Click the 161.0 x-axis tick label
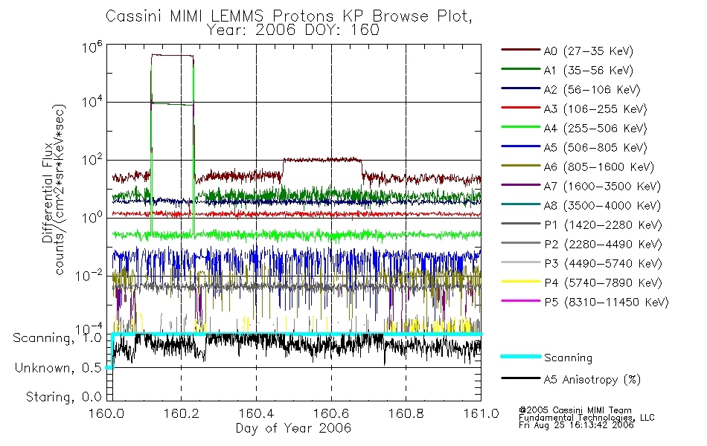Screen dimensions: 707x446 (x=481, y=413)
